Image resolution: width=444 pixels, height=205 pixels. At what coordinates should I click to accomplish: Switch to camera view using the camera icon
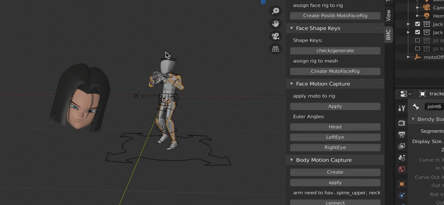click(x=275, y=36)
